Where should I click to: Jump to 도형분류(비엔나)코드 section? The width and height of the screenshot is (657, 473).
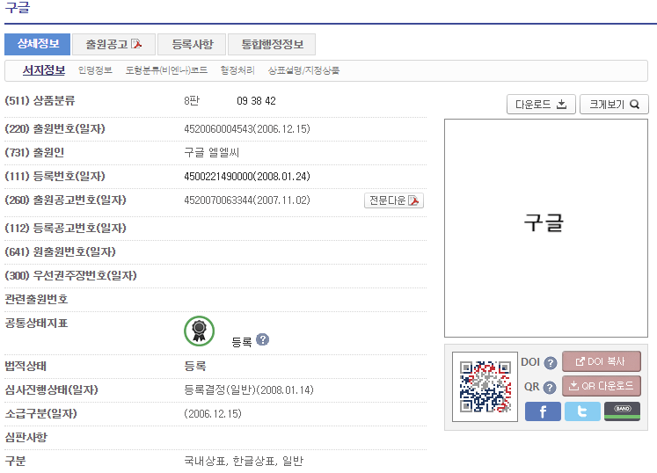click(166, 70)
